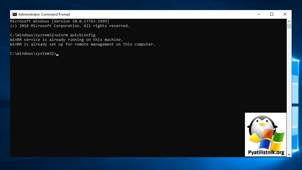Viewport: 302px width, 170px height.
Task: Click the 'Administrator: Command Prompt' title text
Action: pyautogui.click(x=44, y=14)
